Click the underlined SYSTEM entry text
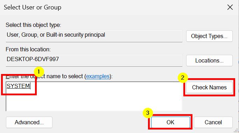 point(18,86)
